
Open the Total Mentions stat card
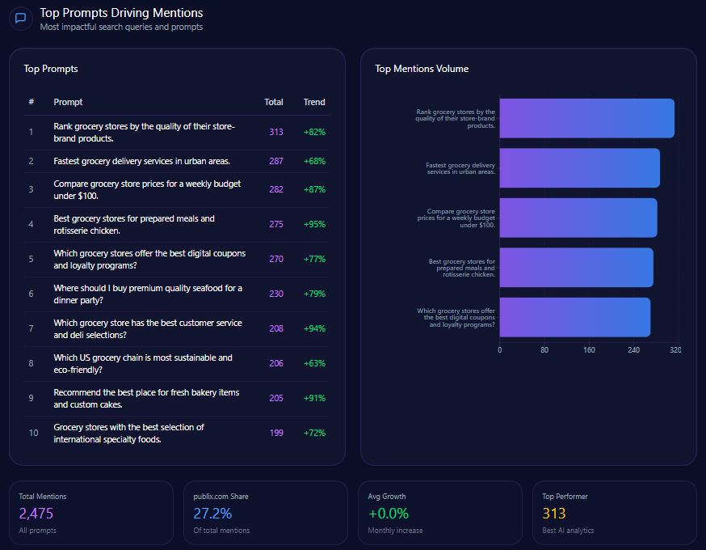(x=91, y=513)
